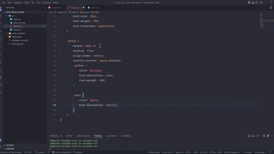The width and height of the screenshot is (274, 154).
Task: Switch to the main.css editor tab
Action: (95, 8)
